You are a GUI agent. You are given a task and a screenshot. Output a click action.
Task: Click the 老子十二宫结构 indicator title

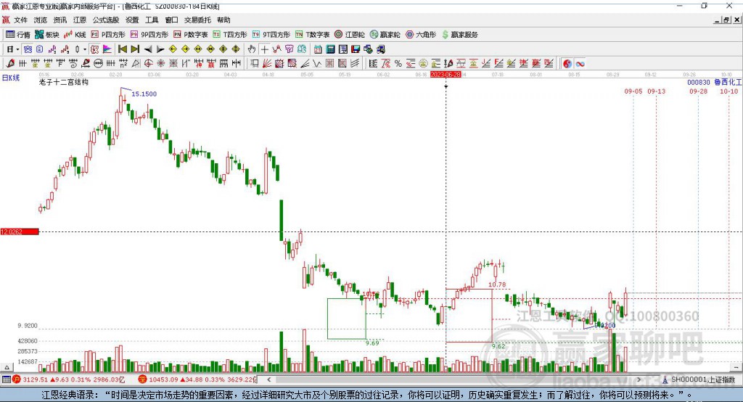64,82
